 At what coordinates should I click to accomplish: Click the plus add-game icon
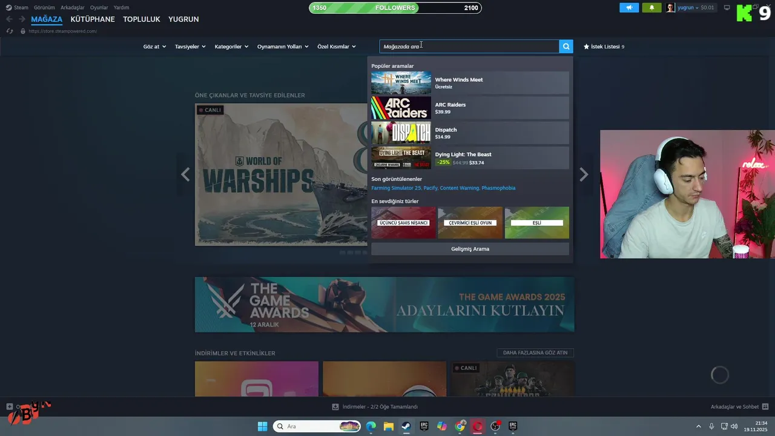tap(10, 407)
